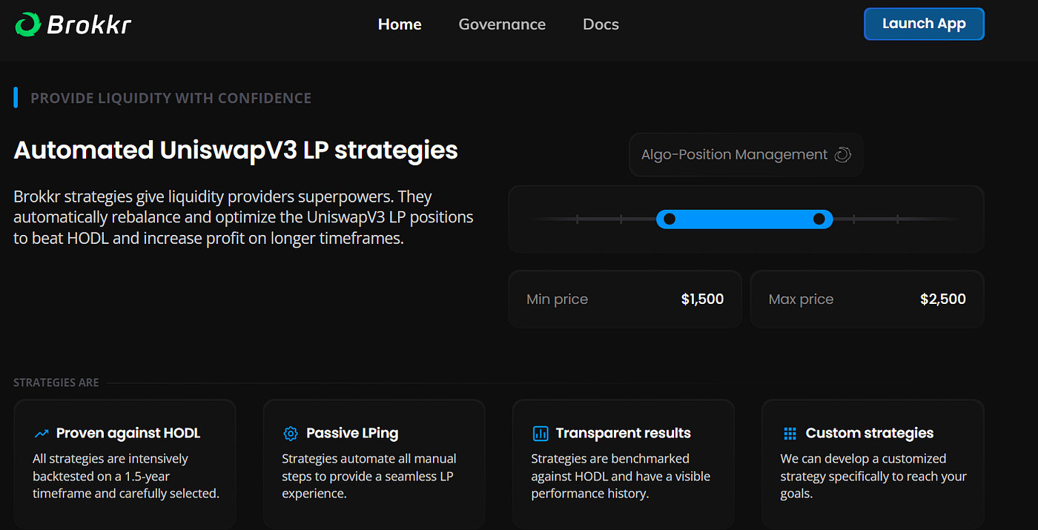Click the swirl icon beside Algo-Position Management
The image size is (1038, 530).
842,155
